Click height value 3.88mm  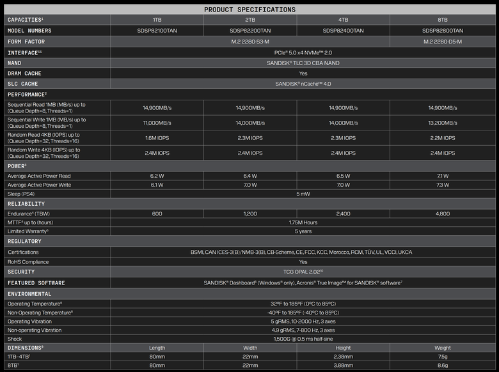point(343,366)
